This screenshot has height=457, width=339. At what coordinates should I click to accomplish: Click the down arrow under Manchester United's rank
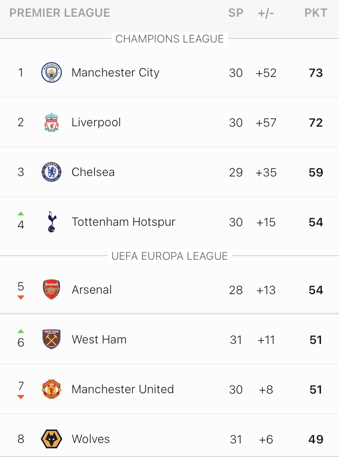[x=21, y=397]
